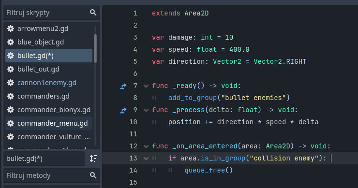Click line number 15 in the gutter
The height and width of the screenshot is (188, 358).
[134, 183]
